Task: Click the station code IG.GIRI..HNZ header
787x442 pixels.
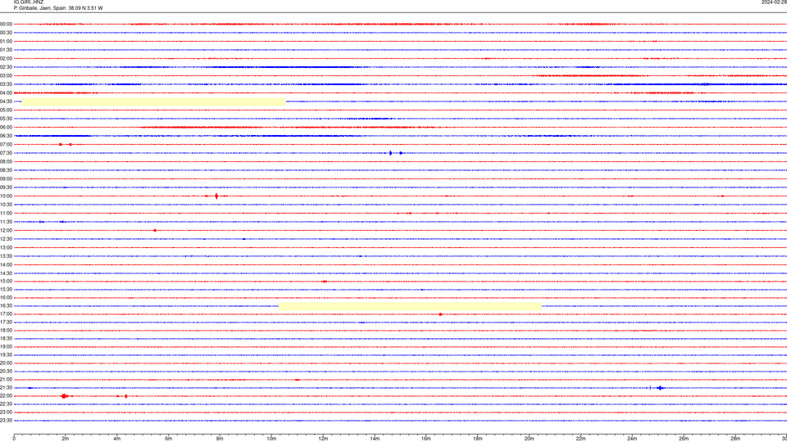Action: pyautogui.click(x=29, y=2)
